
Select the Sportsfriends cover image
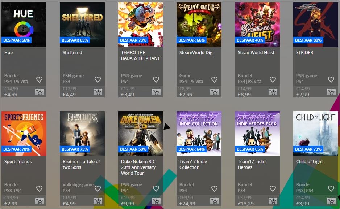24,134
